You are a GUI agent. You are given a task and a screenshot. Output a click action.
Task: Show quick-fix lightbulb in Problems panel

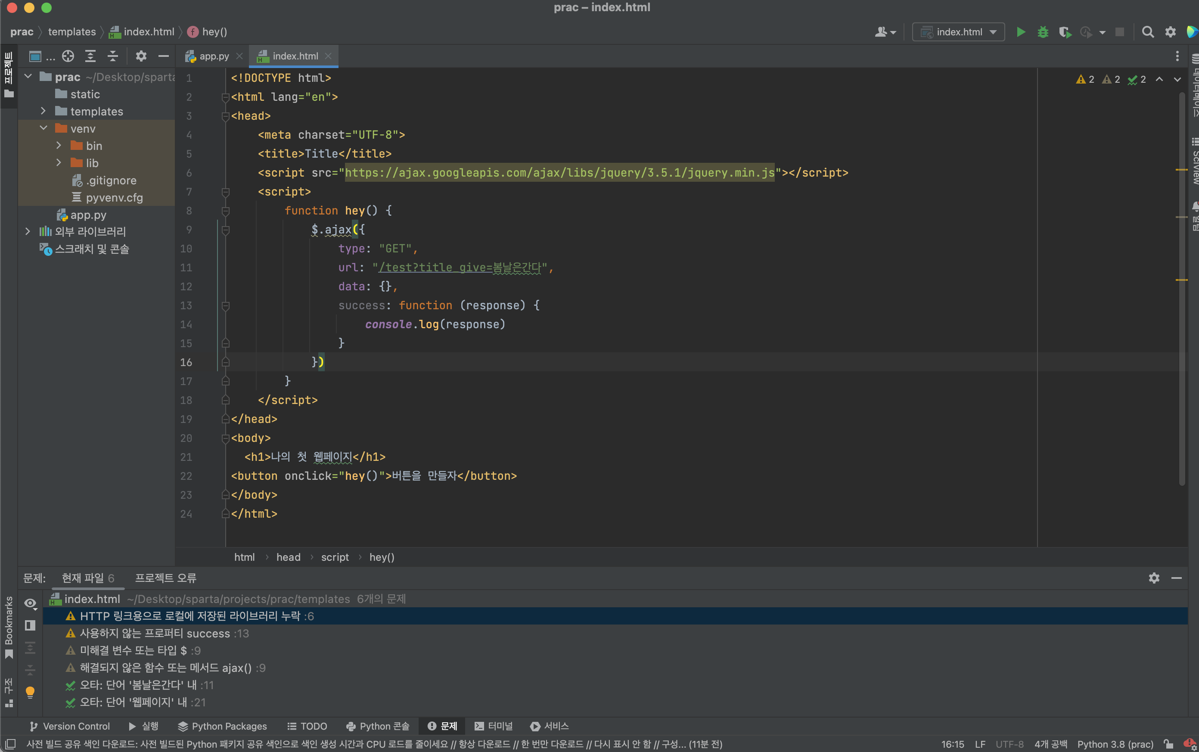(30, 692)
